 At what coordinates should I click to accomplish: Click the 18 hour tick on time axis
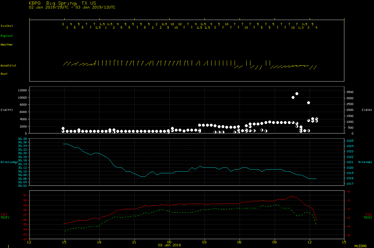coord(99,242)
